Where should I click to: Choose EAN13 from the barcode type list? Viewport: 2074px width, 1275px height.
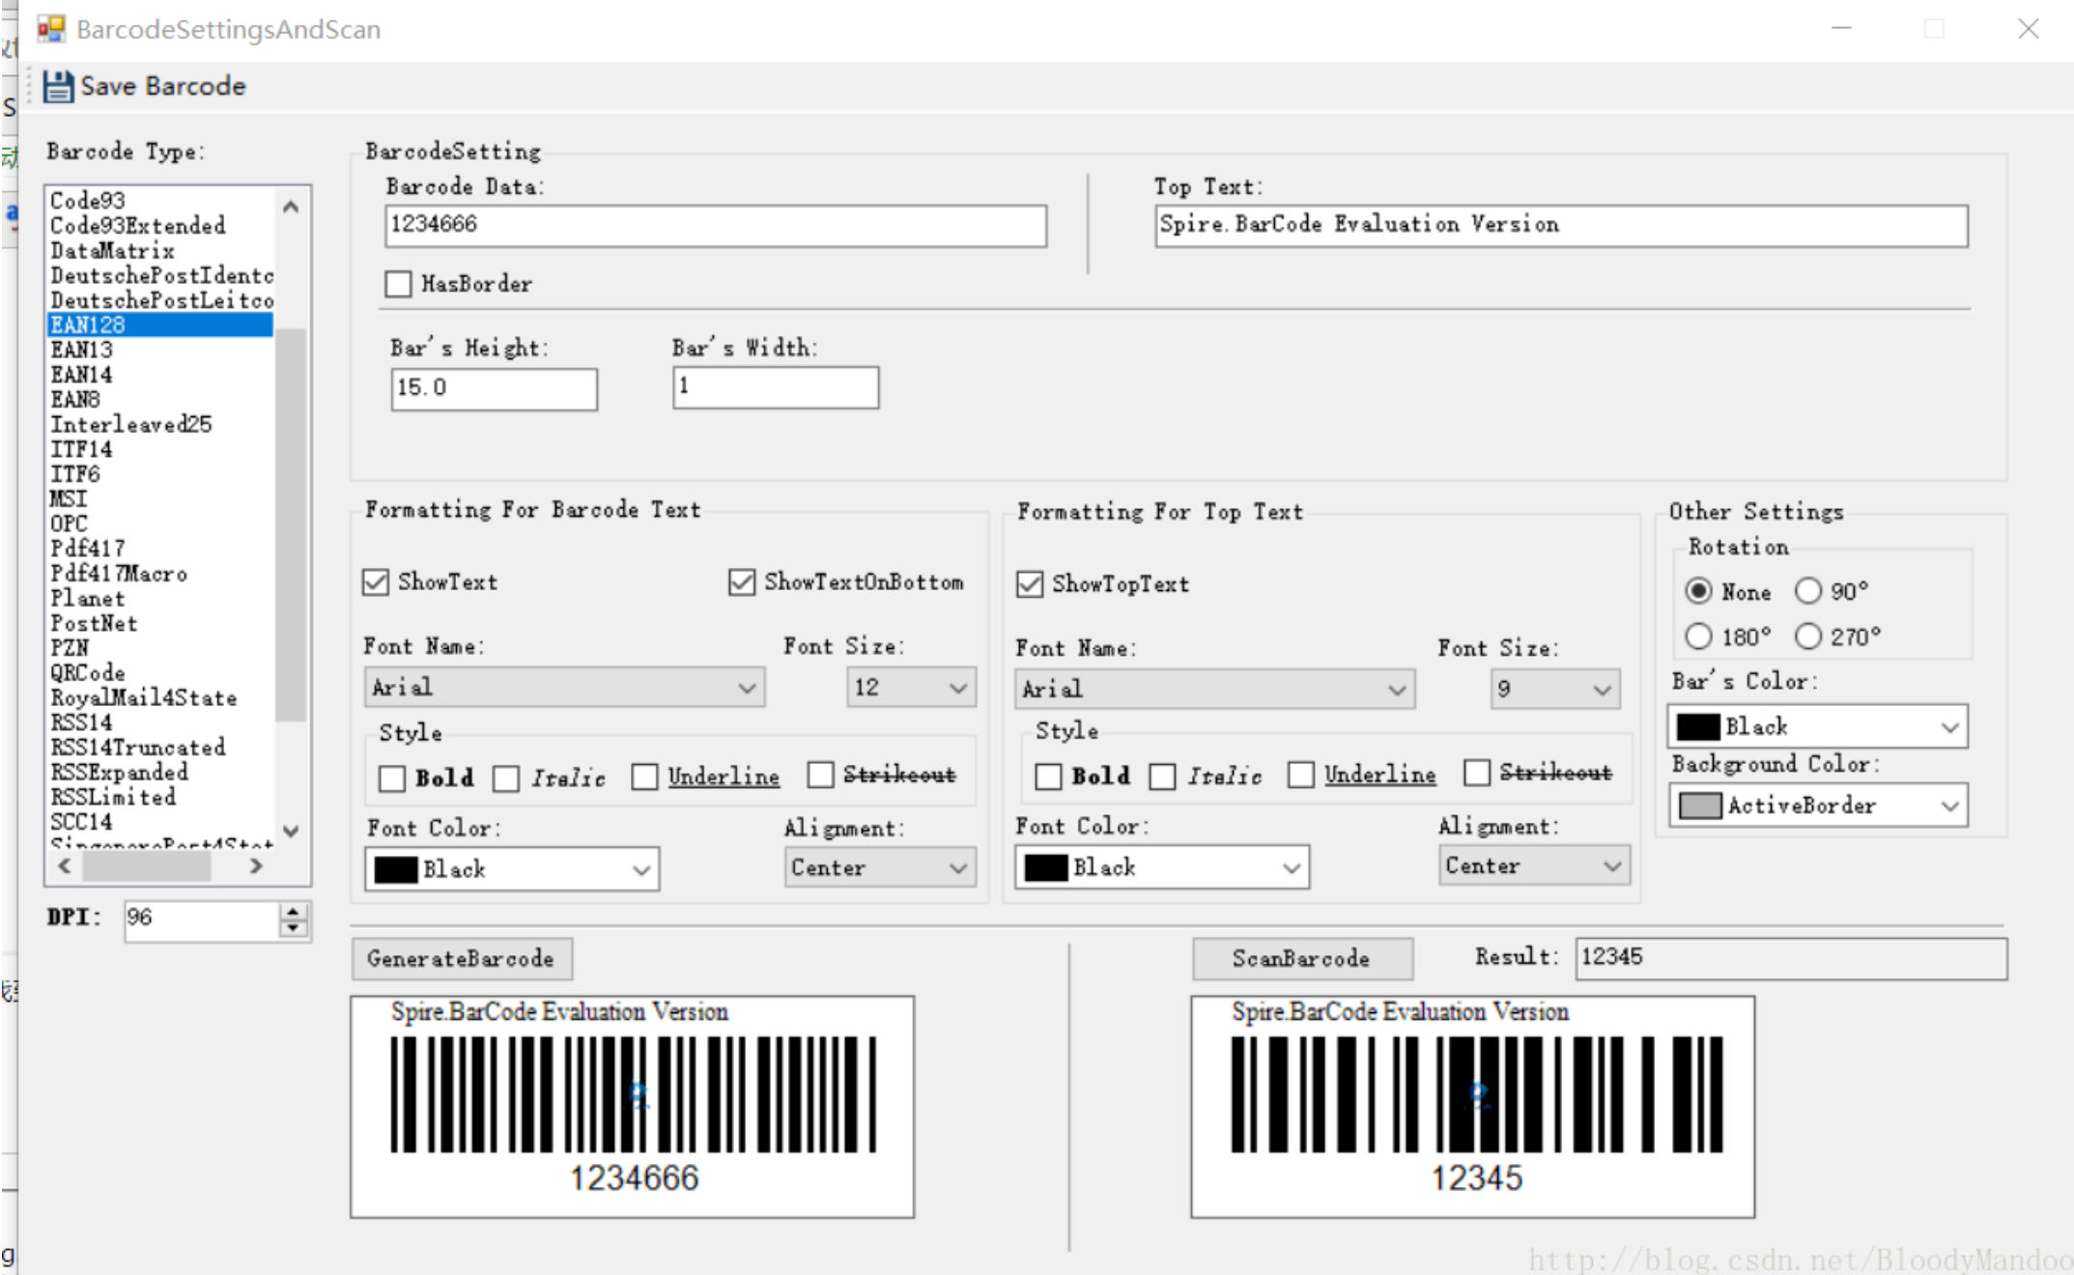[82, 350]
